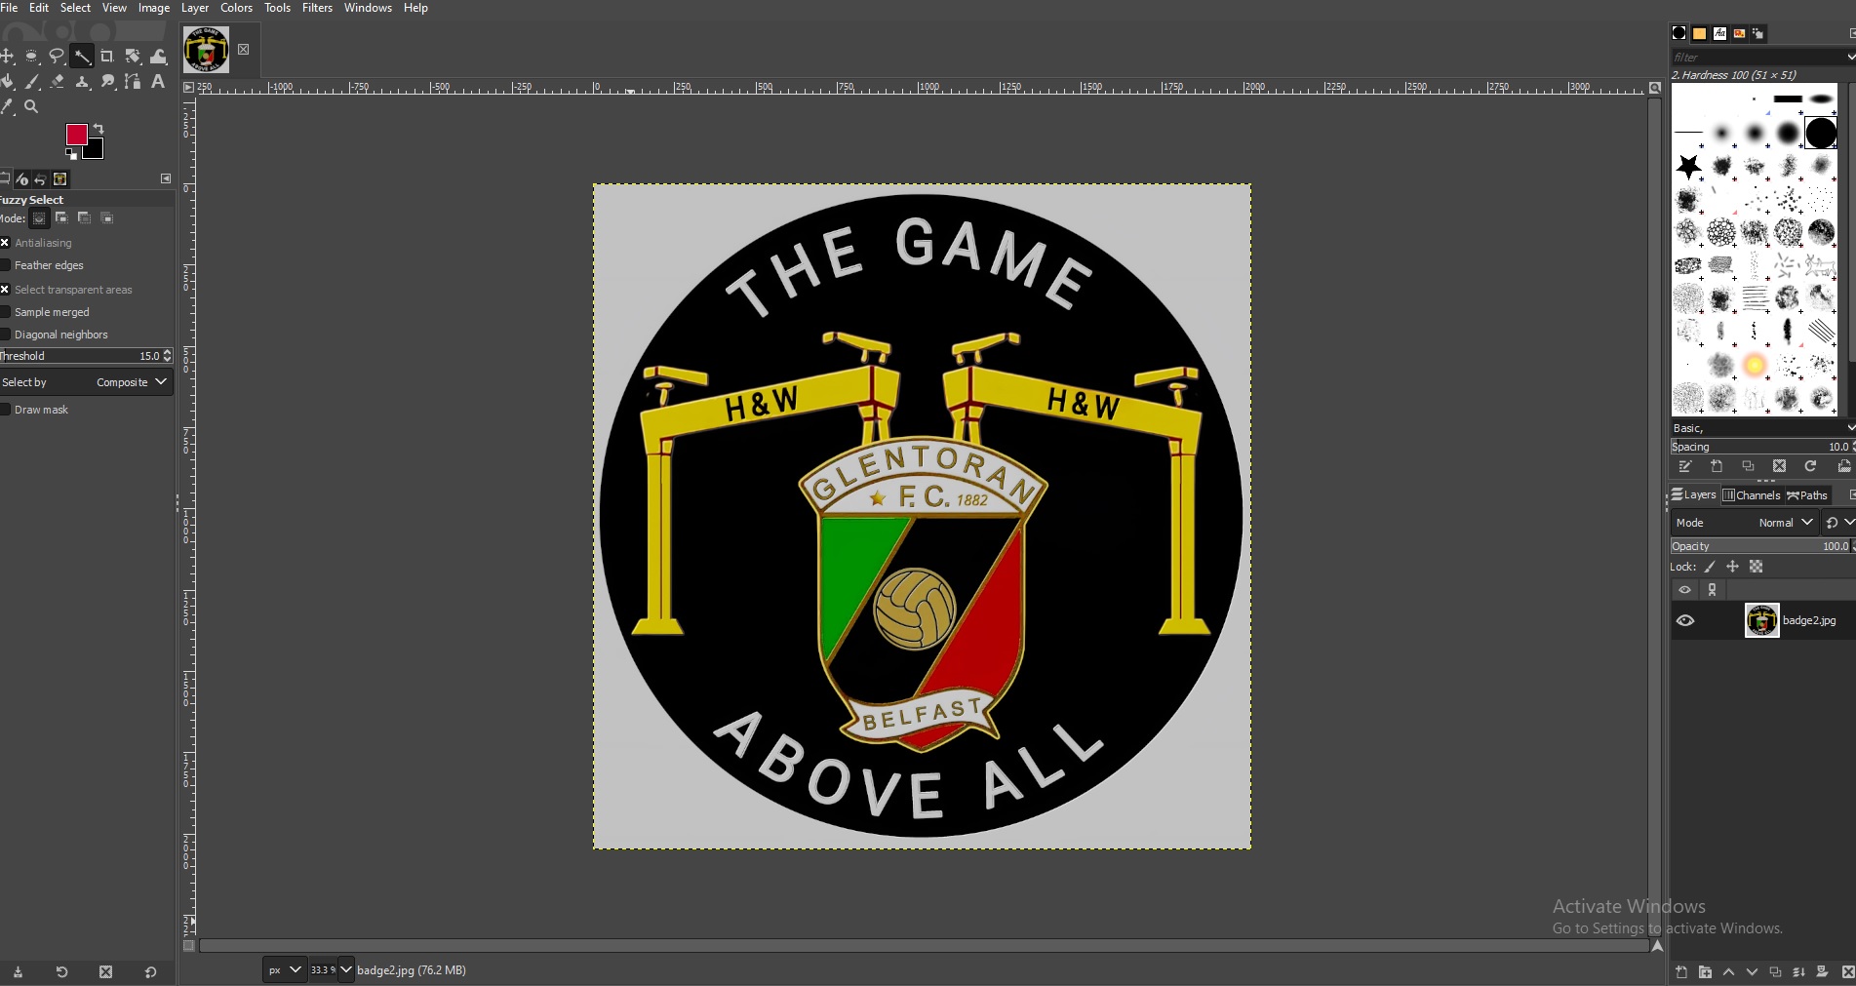Open the px units dropdown in status bar

tap(285, 969)
